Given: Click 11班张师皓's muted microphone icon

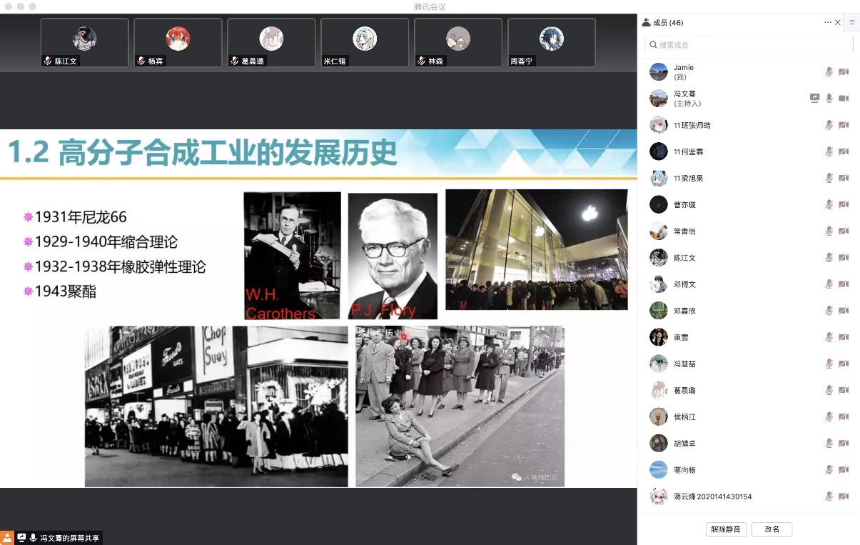Looking at the screenshot, I should (829, 125).
